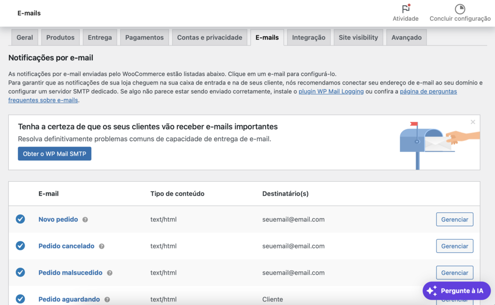Screen dimensions: 495x305
Task: Select the Avançado settings tab
Action: [406, 37]
